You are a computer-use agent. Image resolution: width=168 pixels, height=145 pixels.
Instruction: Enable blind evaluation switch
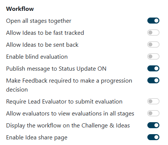point(153,56)
